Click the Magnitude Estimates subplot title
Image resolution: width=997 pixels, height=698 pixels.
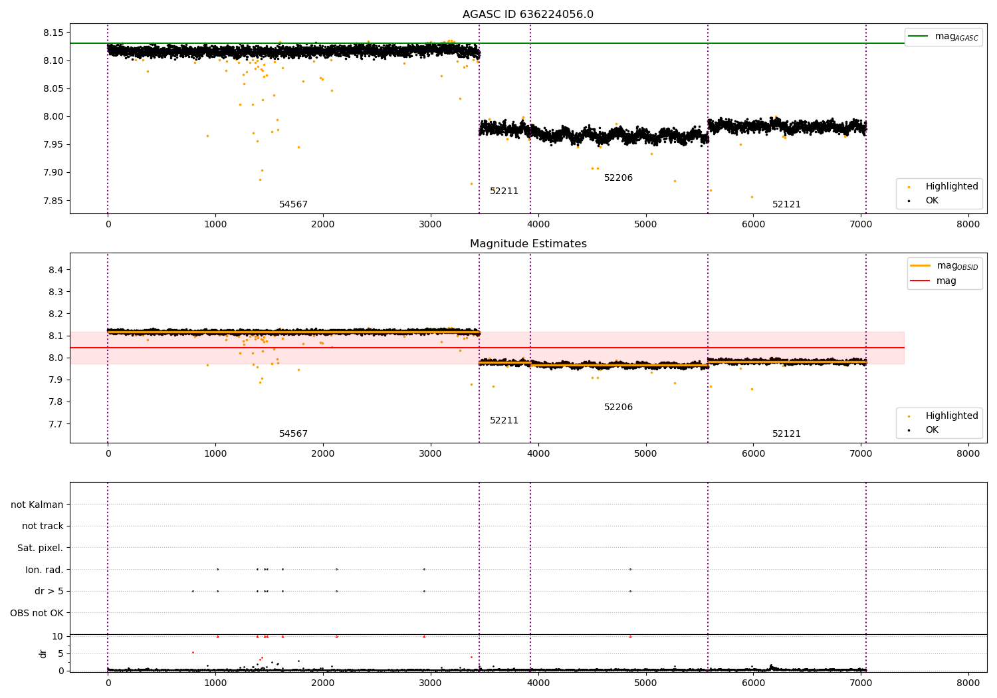[x=528, y=244]
